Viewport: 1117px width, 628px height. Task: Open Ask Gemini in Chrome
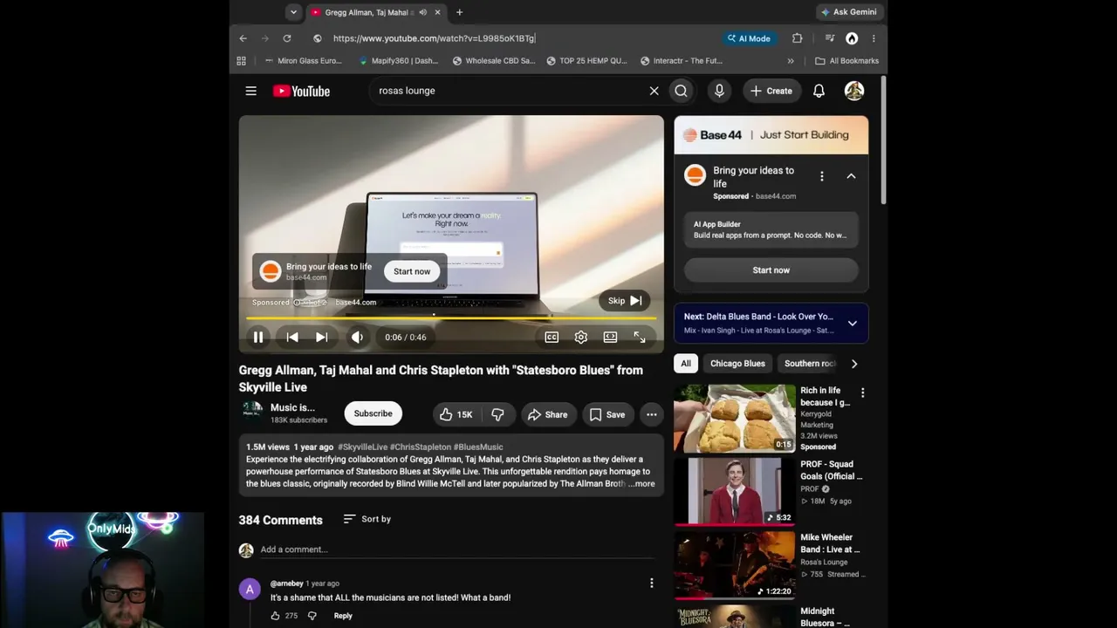tap(849, 12)
